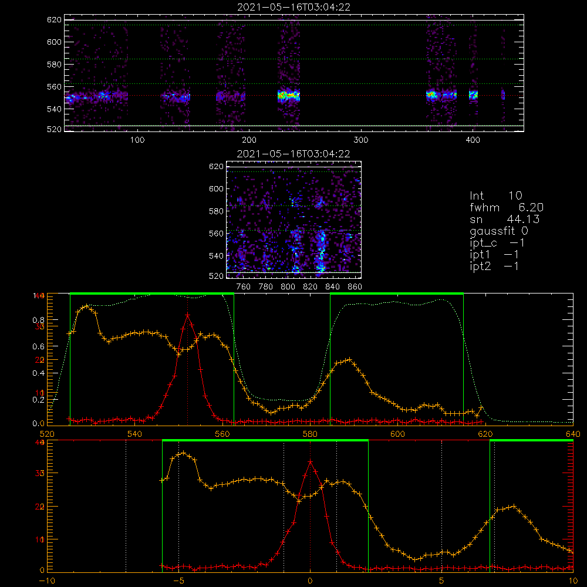Screen dimensions: 587x587
Task: Click x-axis label '-5' of bottom plot
Action: (x=178, y=581)
